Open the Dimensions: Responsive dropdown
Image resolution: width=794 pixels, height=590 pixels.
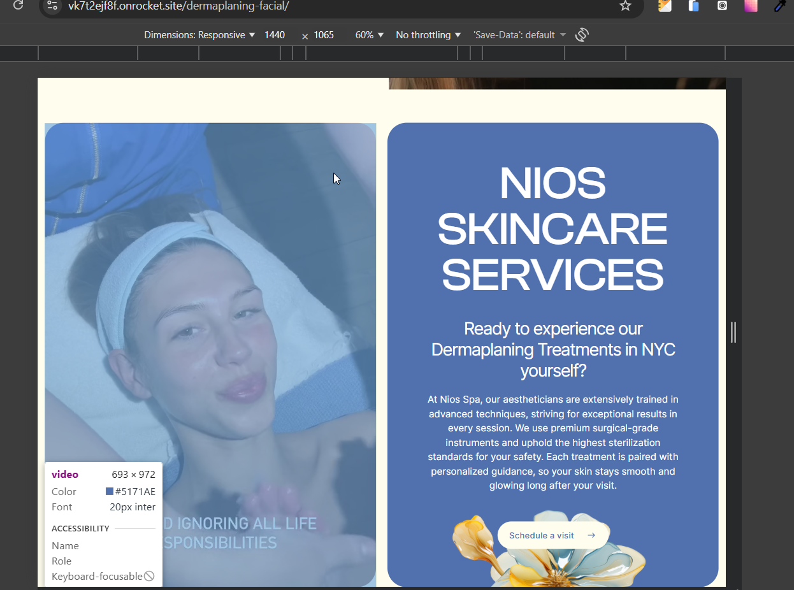199,35
